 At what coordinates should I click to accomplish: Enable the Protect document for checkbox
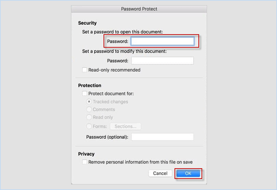(x=85, y=94)
